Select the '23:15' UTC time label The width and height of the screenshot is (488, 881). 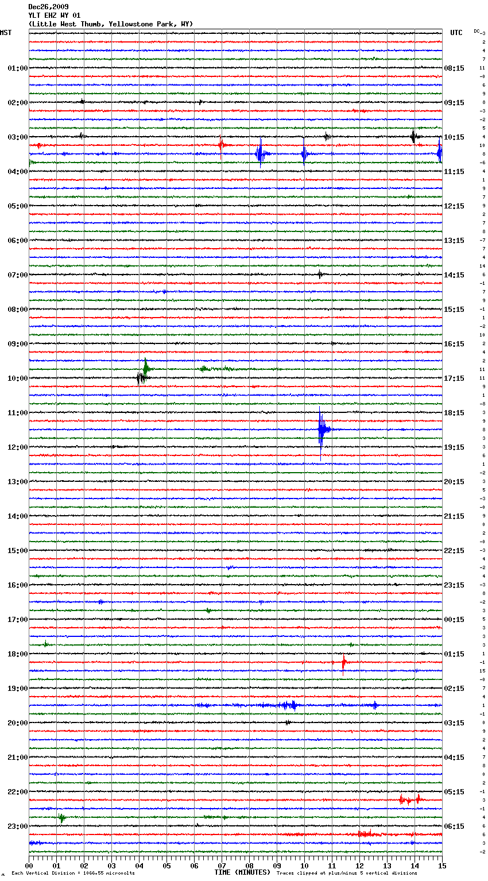click(454, 585)
